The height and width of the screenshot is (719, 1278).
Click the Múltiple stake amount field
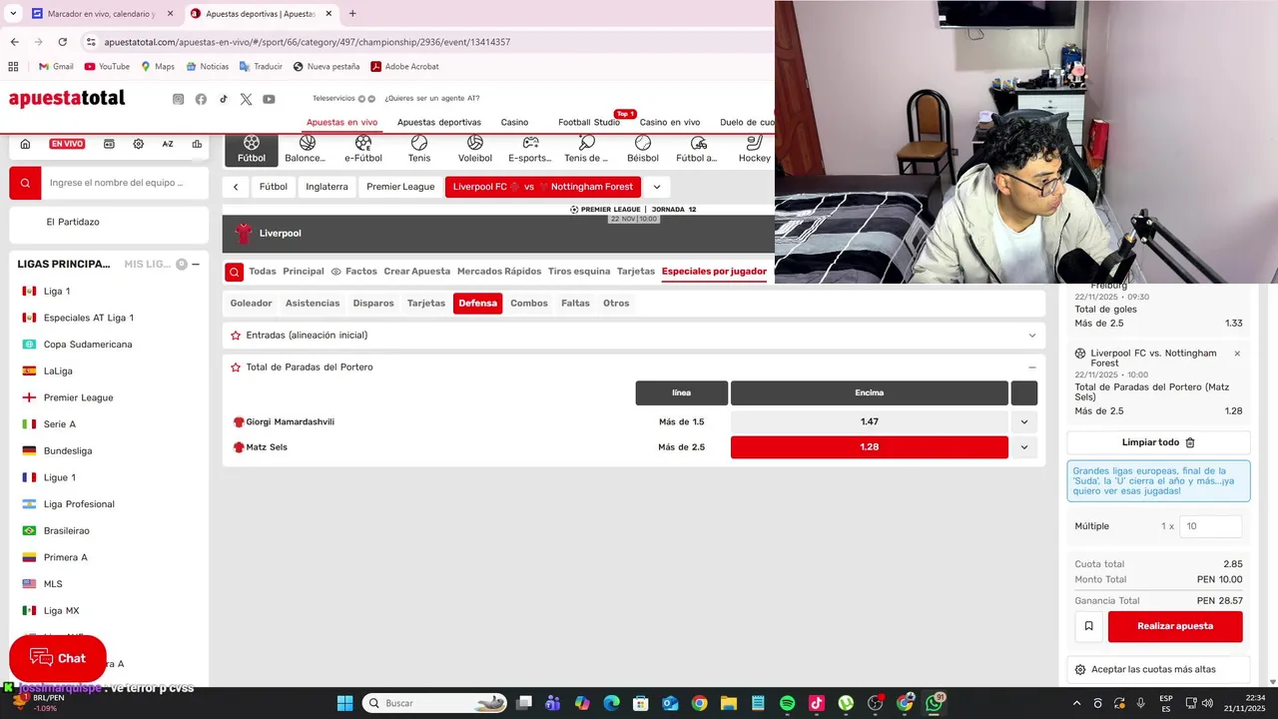tap(1210, 526)
